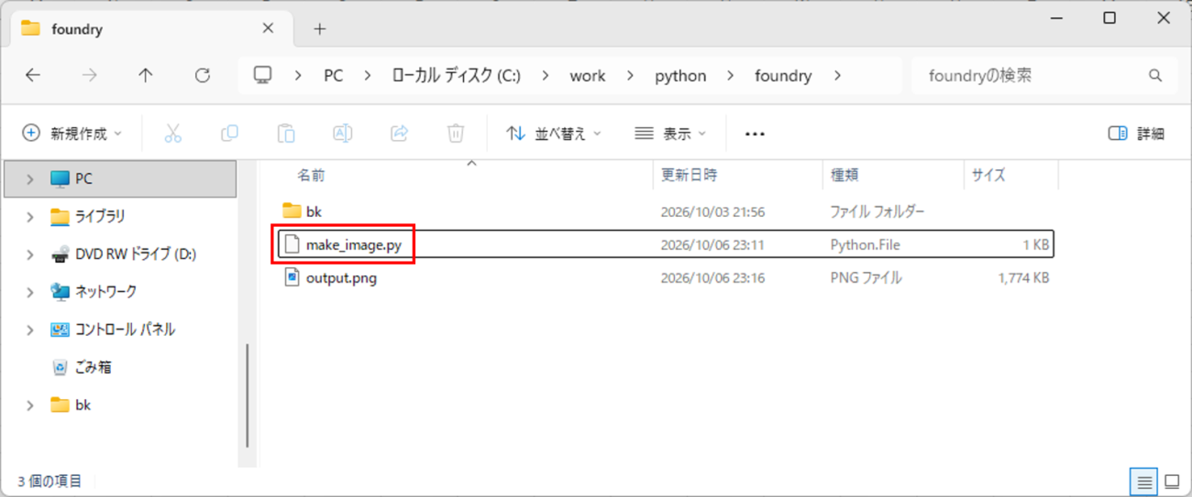Click chevron between PC and ローカル ディスク
This screenshot has height=497, width=1192.
tap(369, 76)
